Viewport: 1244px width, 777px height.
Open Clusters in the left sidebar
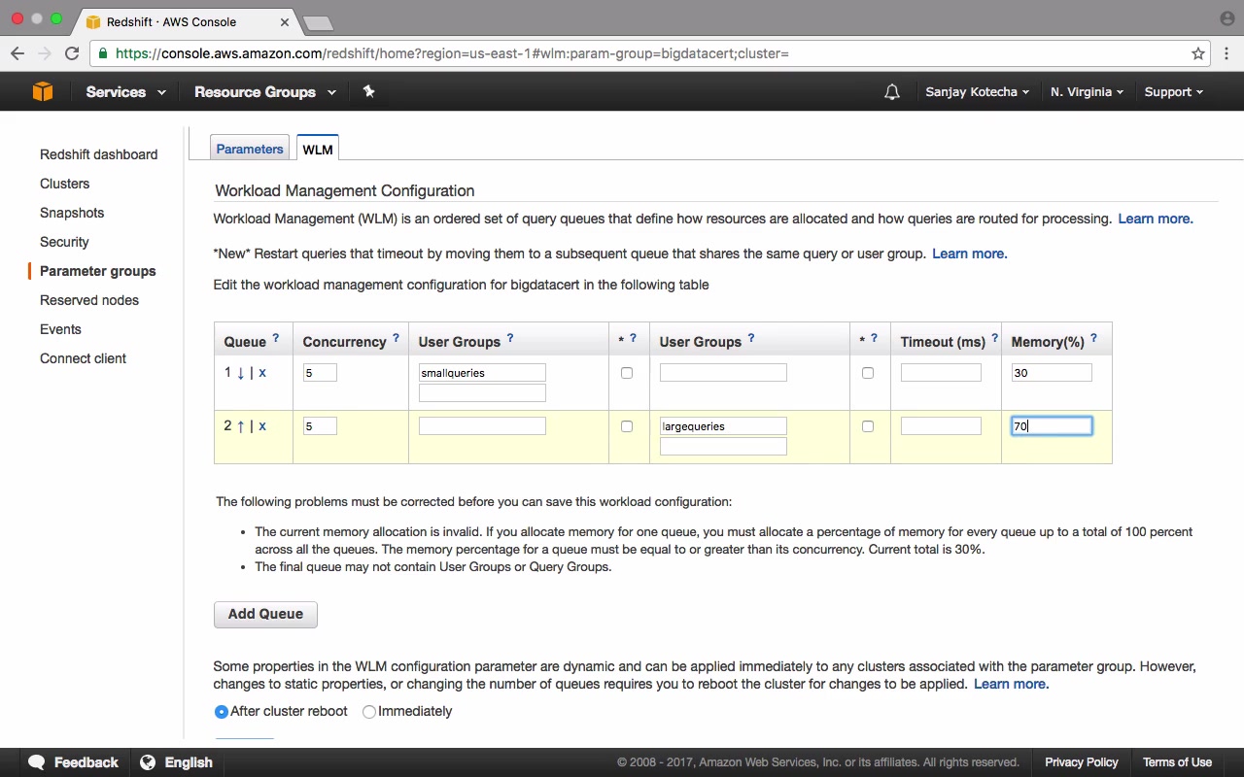point(64,184)
